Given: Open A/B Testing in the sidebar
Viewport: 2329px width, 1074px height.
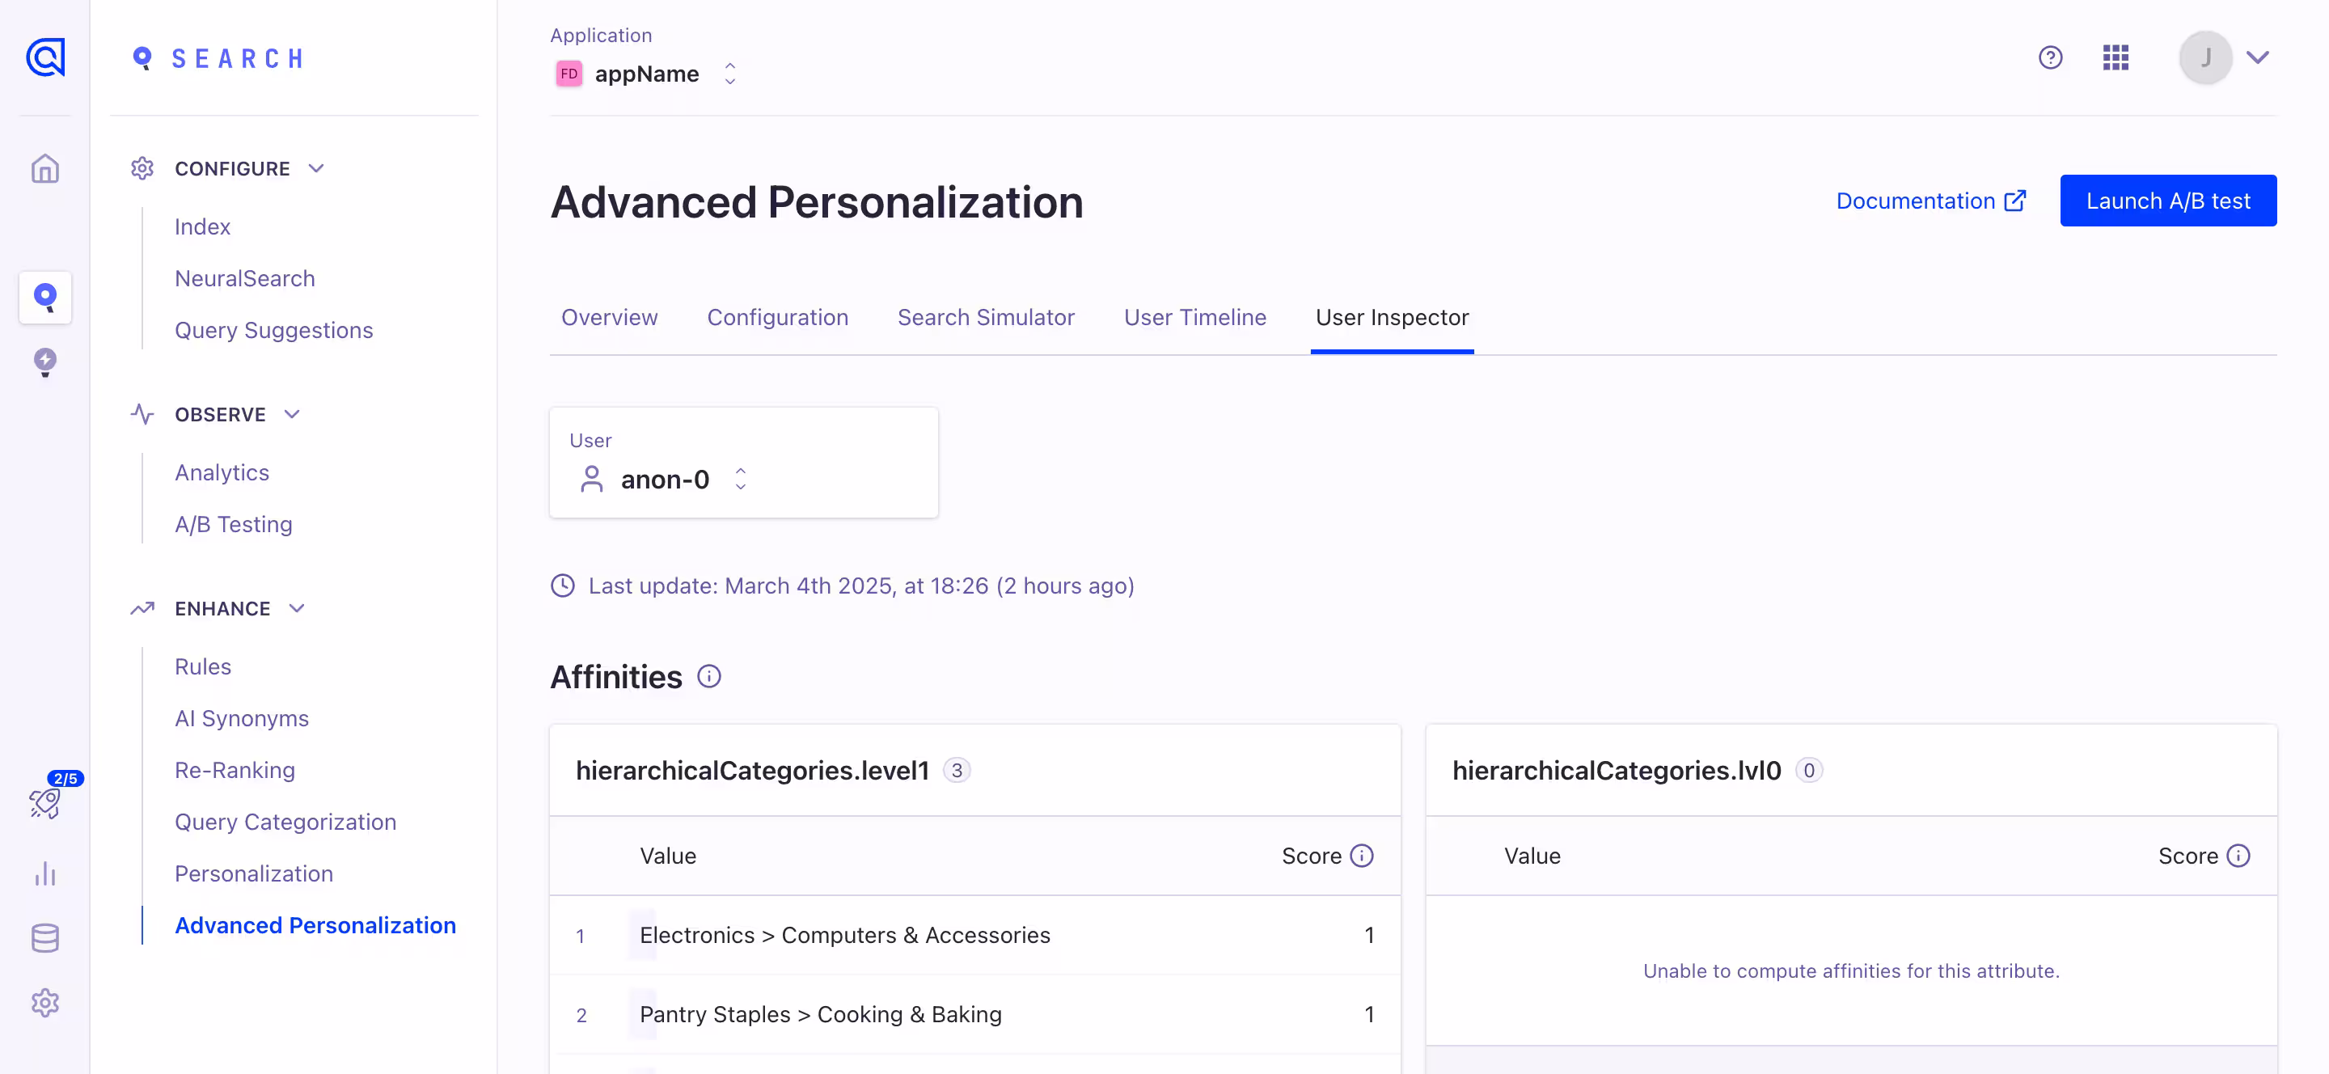Looking at the screenshot, I should (233, 524).
